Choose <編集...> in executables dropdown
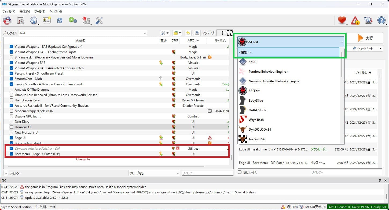The image size is (389, 210). (288, 52)
